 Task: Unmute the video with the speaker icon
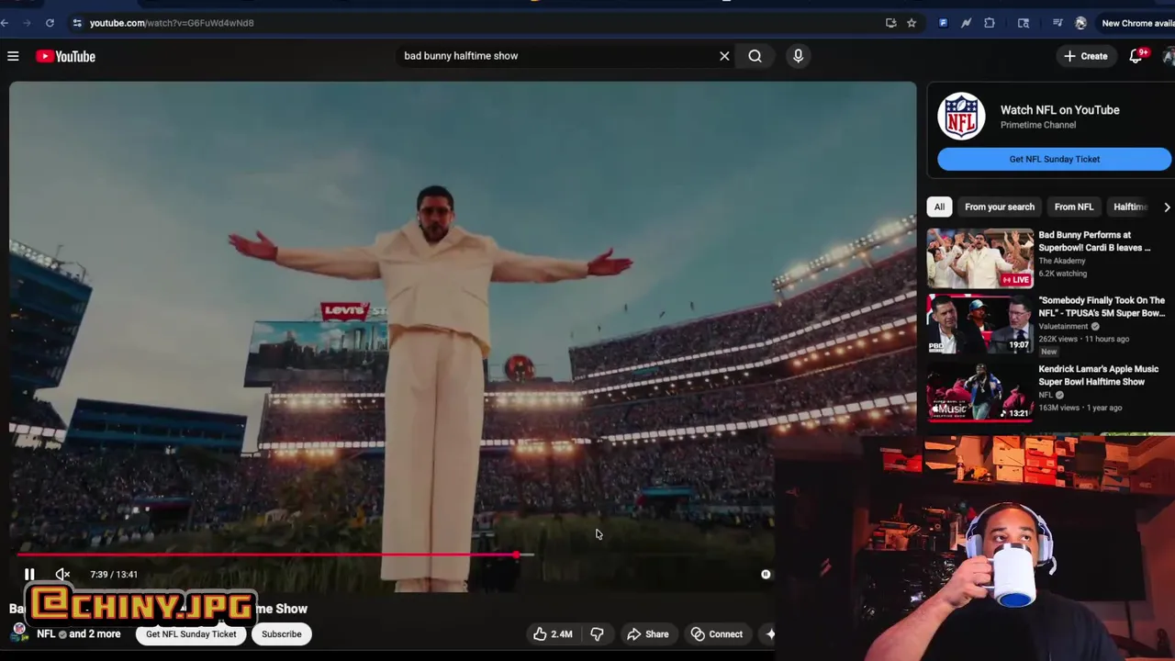62,574
